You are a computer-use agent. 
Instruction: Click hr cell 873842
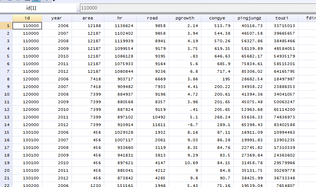pos(120,178)
